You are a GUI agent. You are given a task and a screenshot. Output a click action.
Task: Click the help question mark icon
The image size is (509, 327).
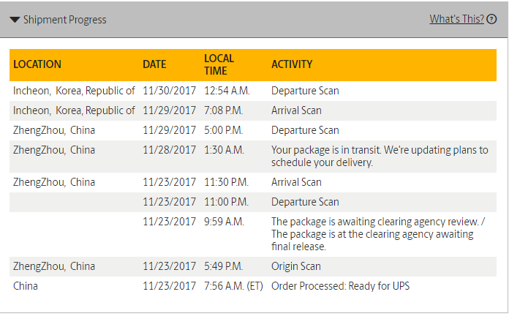point(491,19)
